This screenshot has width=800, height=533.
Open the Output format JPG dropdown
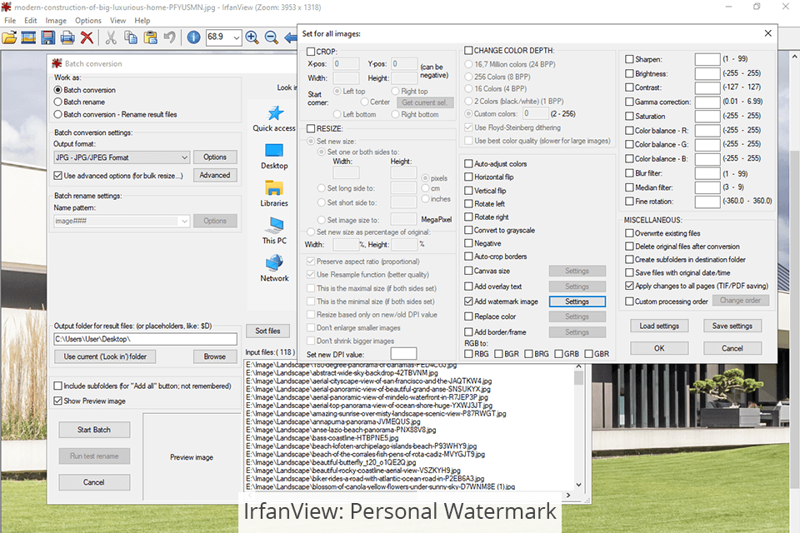click(x=122, y=157)
